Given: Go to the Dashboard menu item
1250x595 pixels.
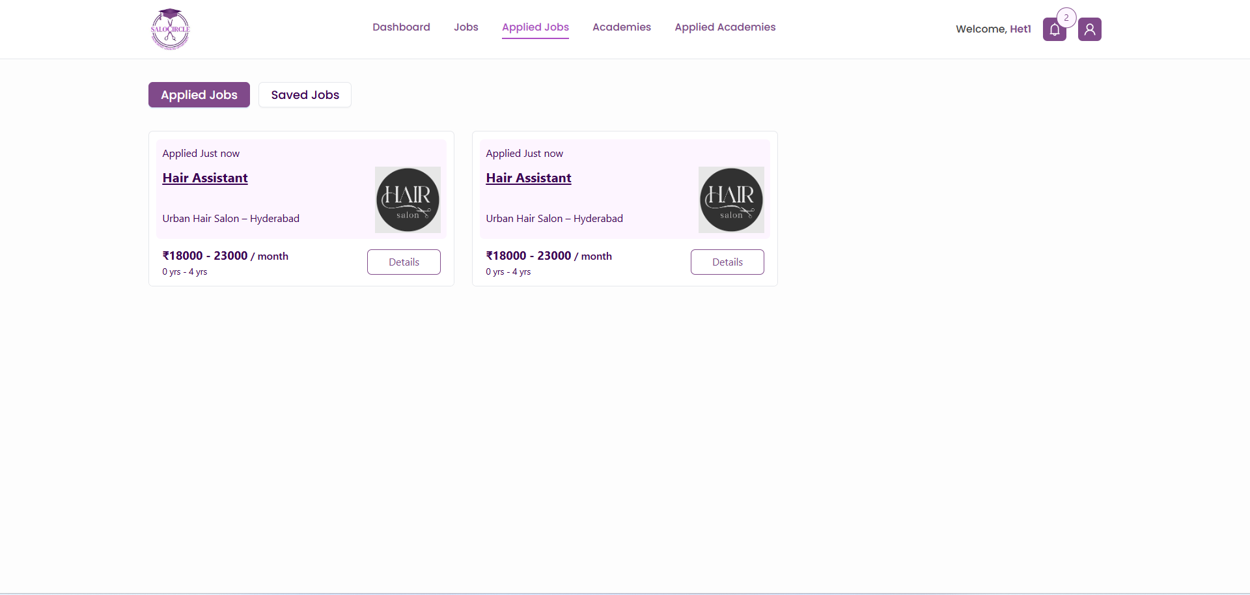Looking at the screenshot, I should click(x=401, y=27).
